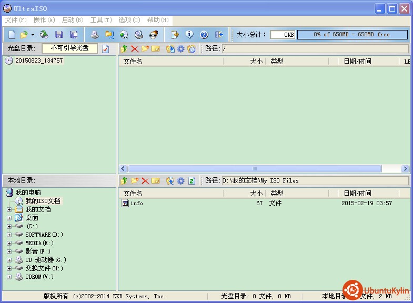Go up one level in local pane
413x303 pixels.
tap(124, 181)
